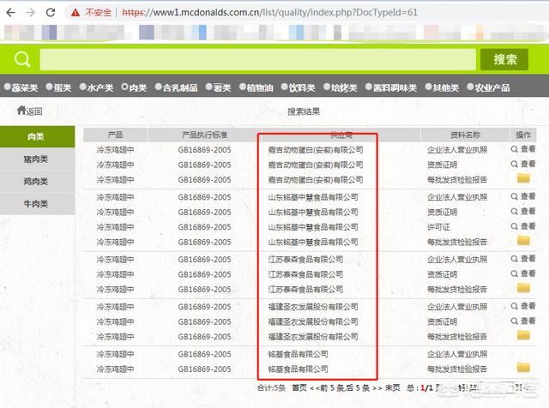Click the green 搜索 button
Screen dimensions: 549x408
[x=504, y=59]
